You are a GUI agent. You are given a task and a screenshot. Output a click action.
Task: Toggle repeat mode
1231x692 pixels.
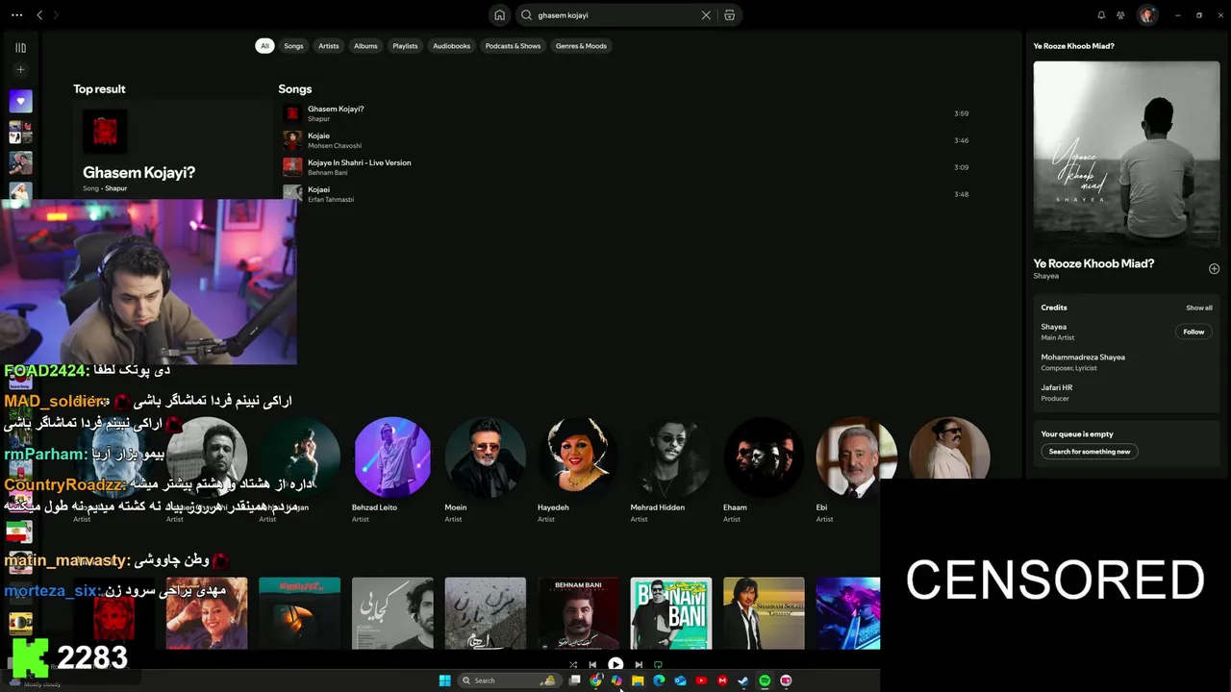(x=658, y=664)
